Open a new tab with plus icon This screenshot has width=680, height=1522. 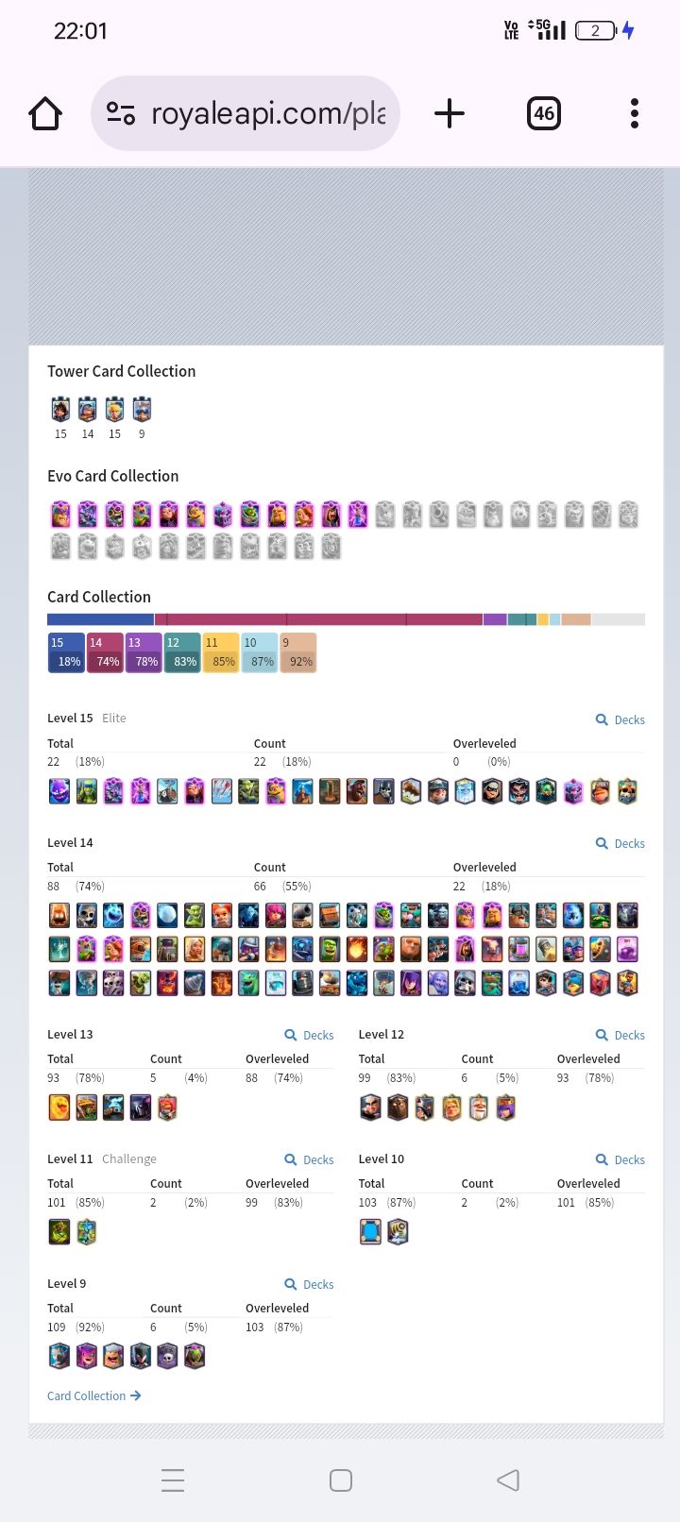click(450, 113)
